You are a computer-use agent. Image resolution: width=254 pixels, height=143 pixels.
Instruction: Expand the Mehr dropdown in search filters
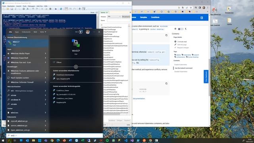tap(43, 32)
